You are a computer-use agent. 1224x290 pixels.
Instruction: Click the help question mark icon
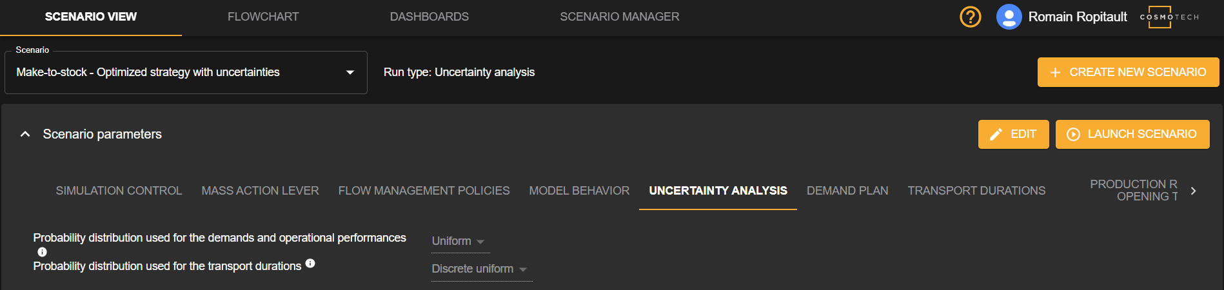pyautogui.click(x=971, y=17)
